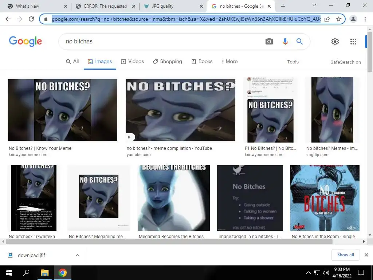
Task: Open Windows taskbar search
Action: (26, 273)
